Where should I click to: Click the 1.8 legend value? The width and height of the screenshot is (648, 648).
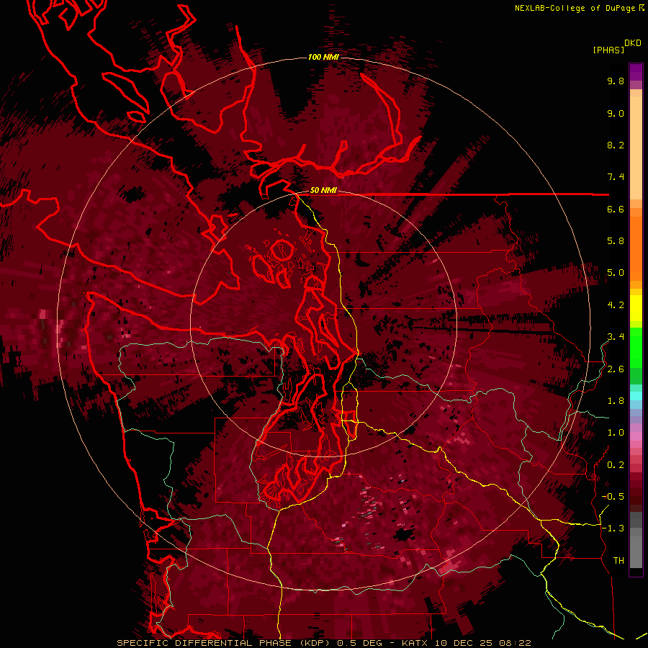(x=616, y=401)
